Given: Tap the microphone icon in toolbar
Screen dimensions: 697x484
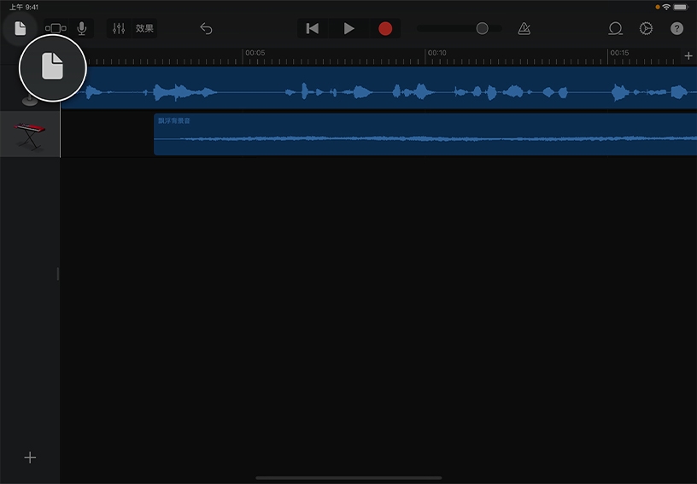Looking at the screenshot, I should [x=82, y=28].
